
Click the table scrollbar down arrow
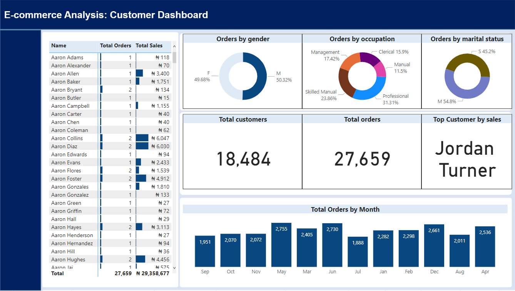174,267
